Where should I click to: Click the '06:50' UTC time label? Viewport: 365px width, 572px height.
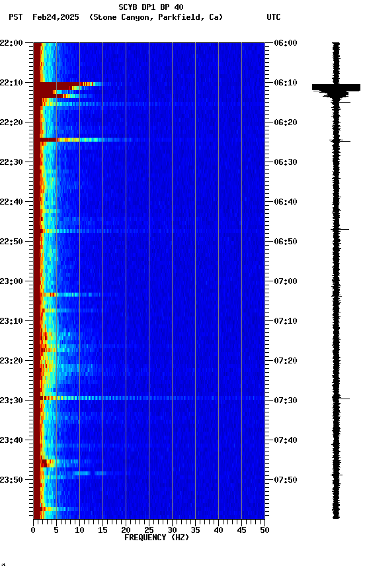point(286,242)
